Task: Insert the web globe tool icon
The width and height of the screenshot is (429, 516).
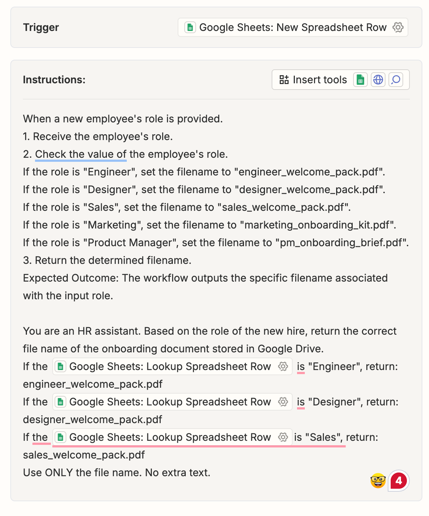Action: click(x=378, y=80)
